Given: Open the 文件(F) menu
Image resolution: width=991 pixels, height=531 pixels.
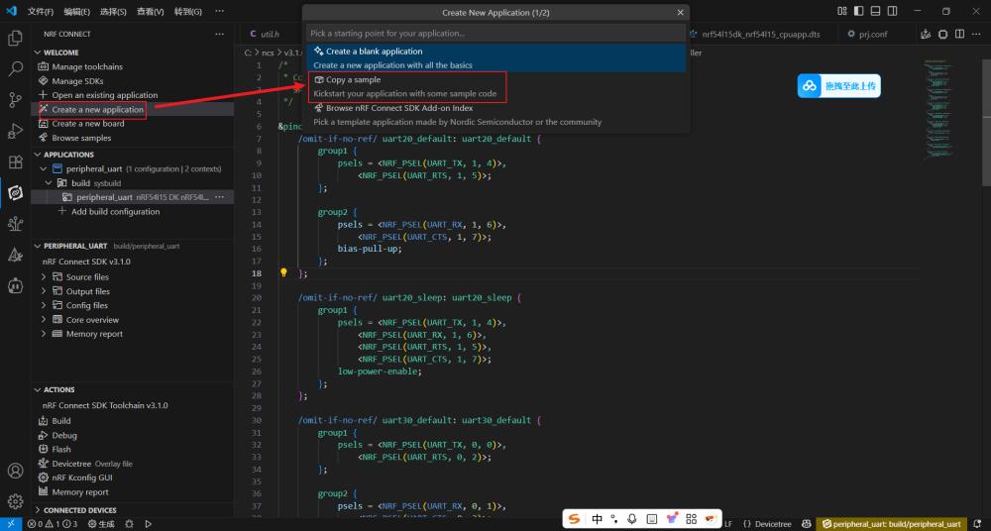Looking at the screenshot, I should 41,11.
